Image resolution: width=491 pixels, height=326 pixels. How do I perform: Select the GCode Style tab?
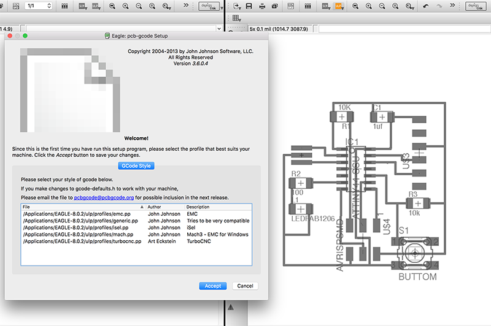coord(136,165)
